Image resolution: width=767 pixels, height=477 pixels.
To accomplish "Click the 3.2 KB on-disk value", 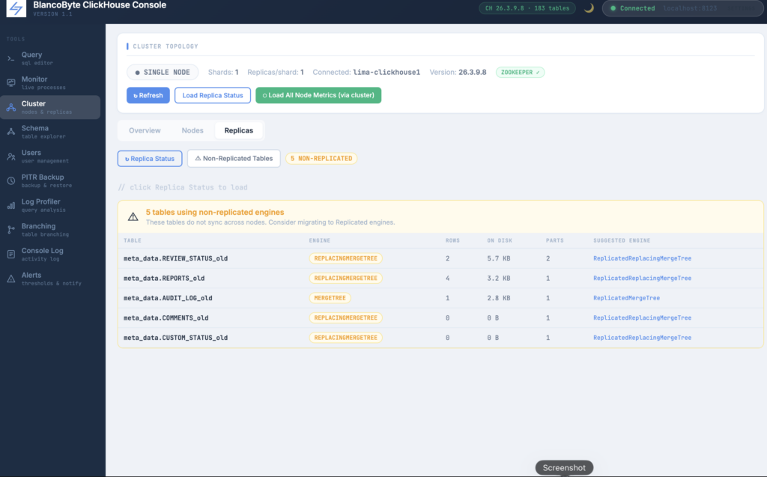I will point(498,279).
